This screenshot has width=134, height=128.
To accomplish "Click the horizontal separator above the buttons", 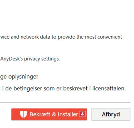I will pos(65,103).
